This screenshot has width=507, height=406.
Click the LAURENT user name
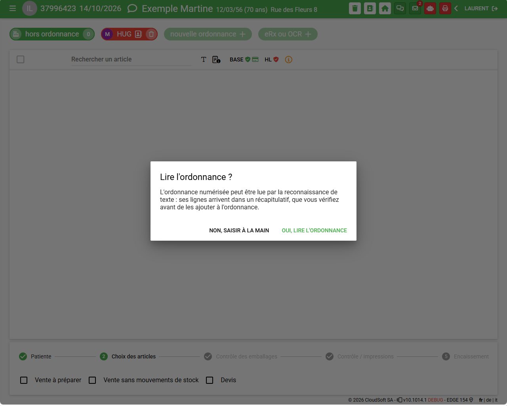point(477,8)
